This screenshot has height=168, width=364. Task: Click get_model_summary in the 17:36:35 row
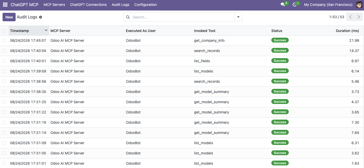coord(211,92)
